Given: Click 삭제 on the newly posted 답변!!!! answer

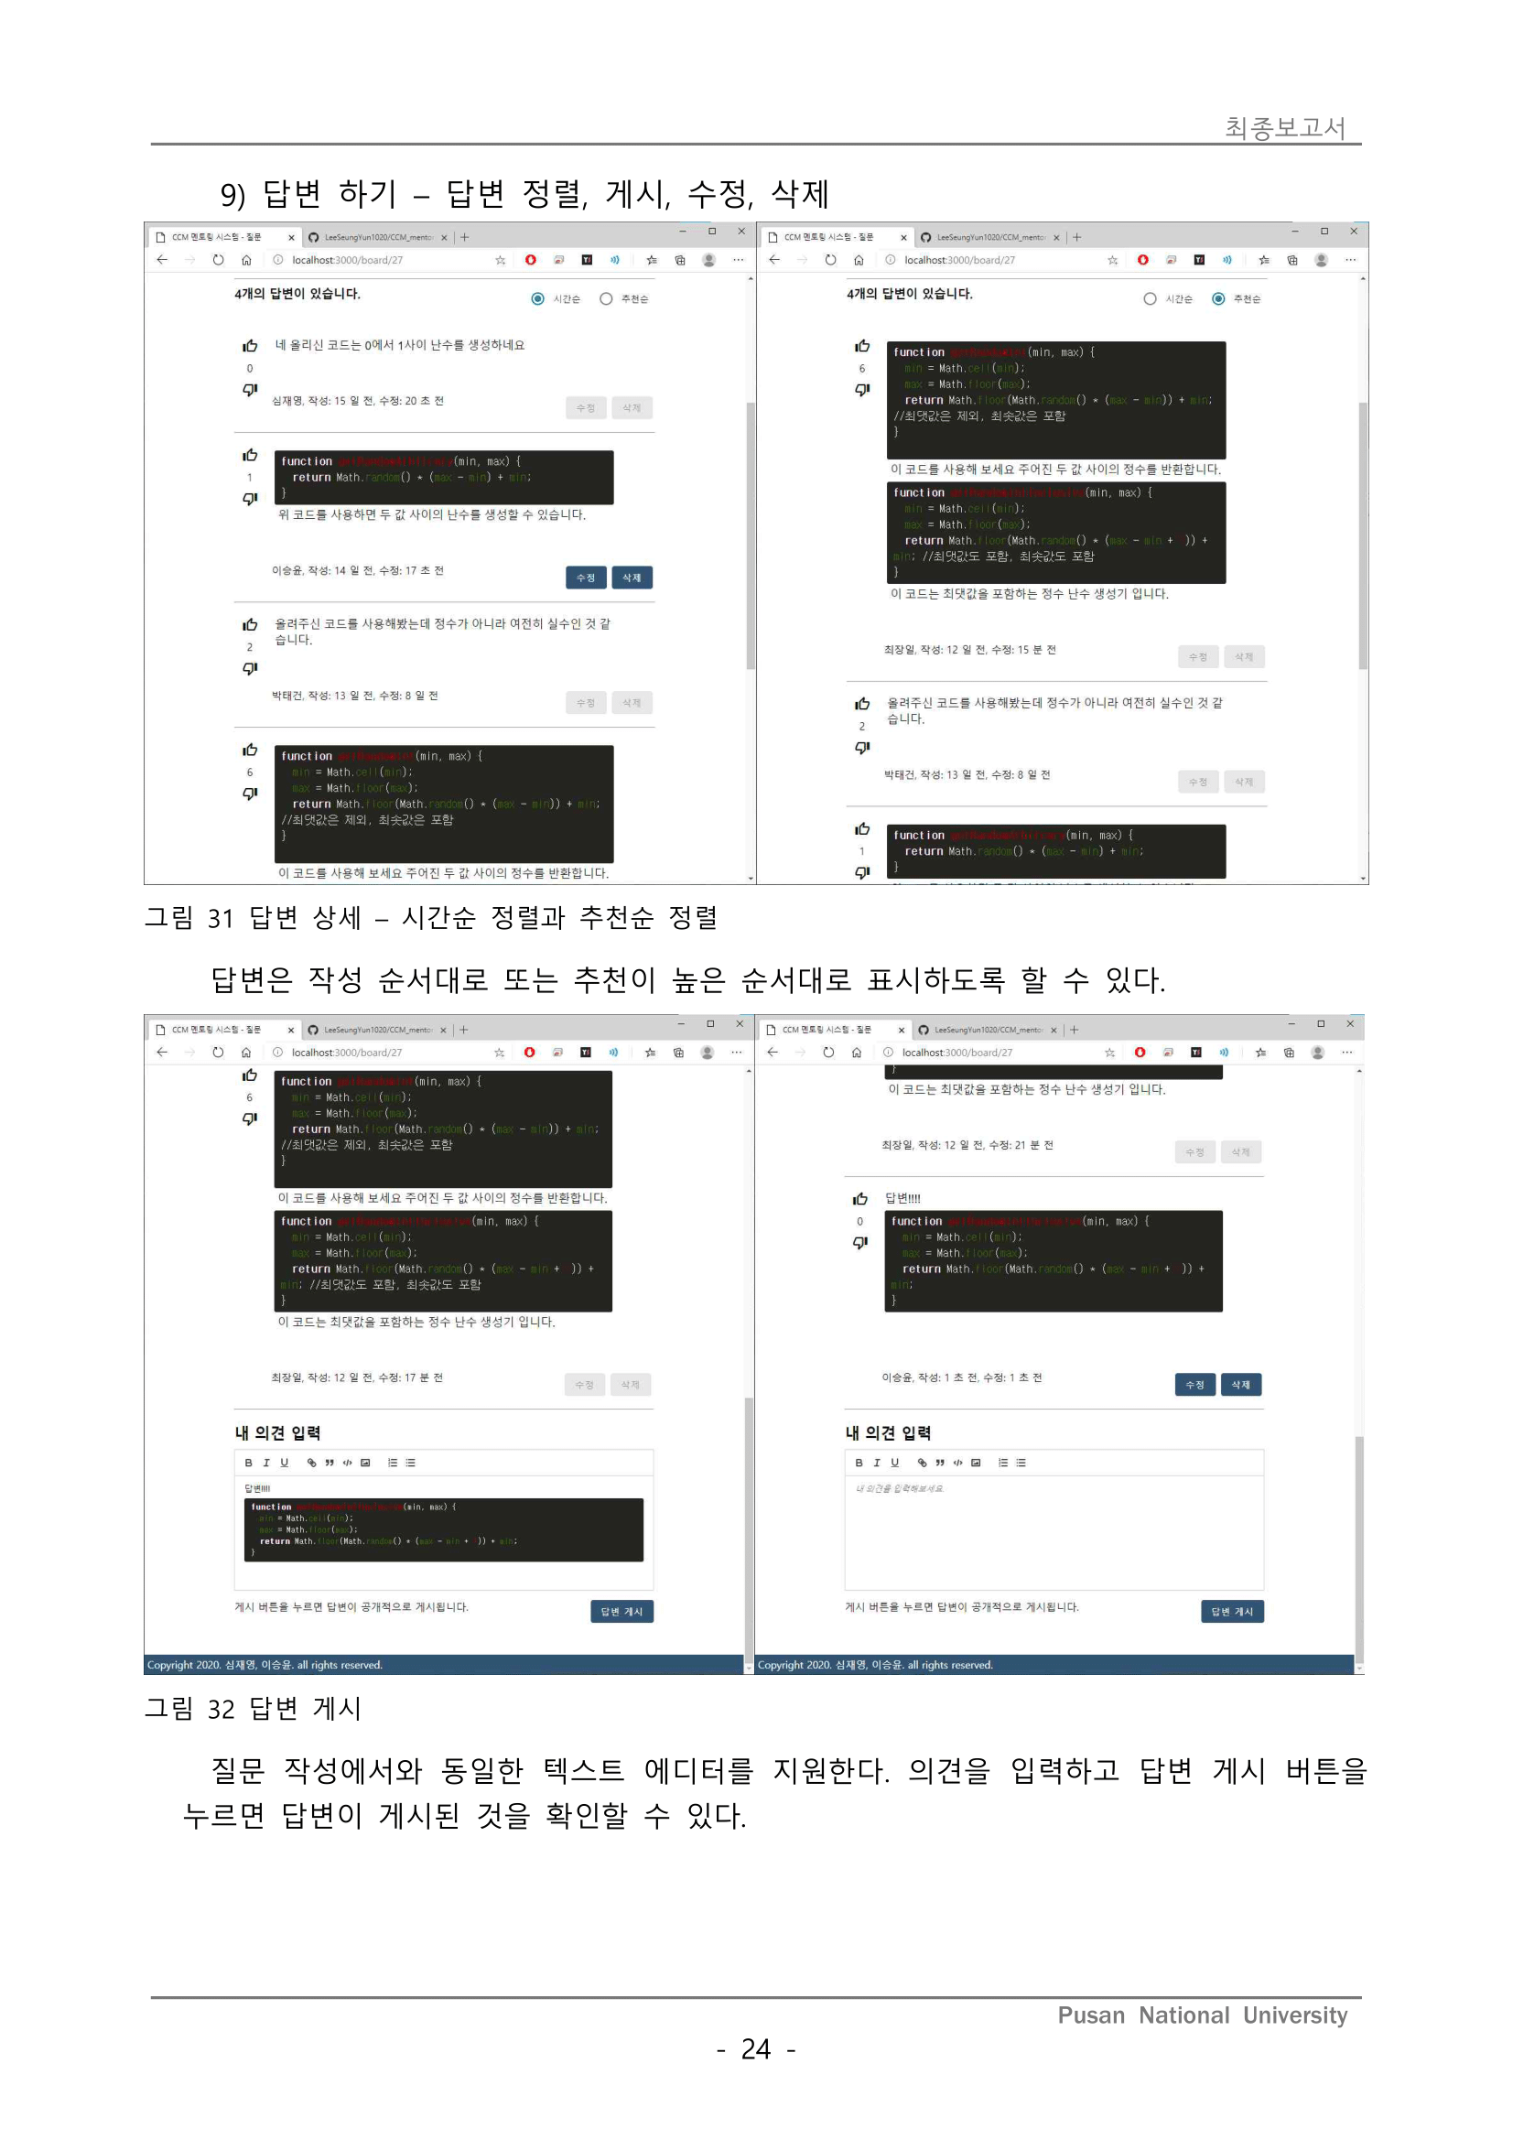Looking at the screenshot, I should [1241, 1385].
